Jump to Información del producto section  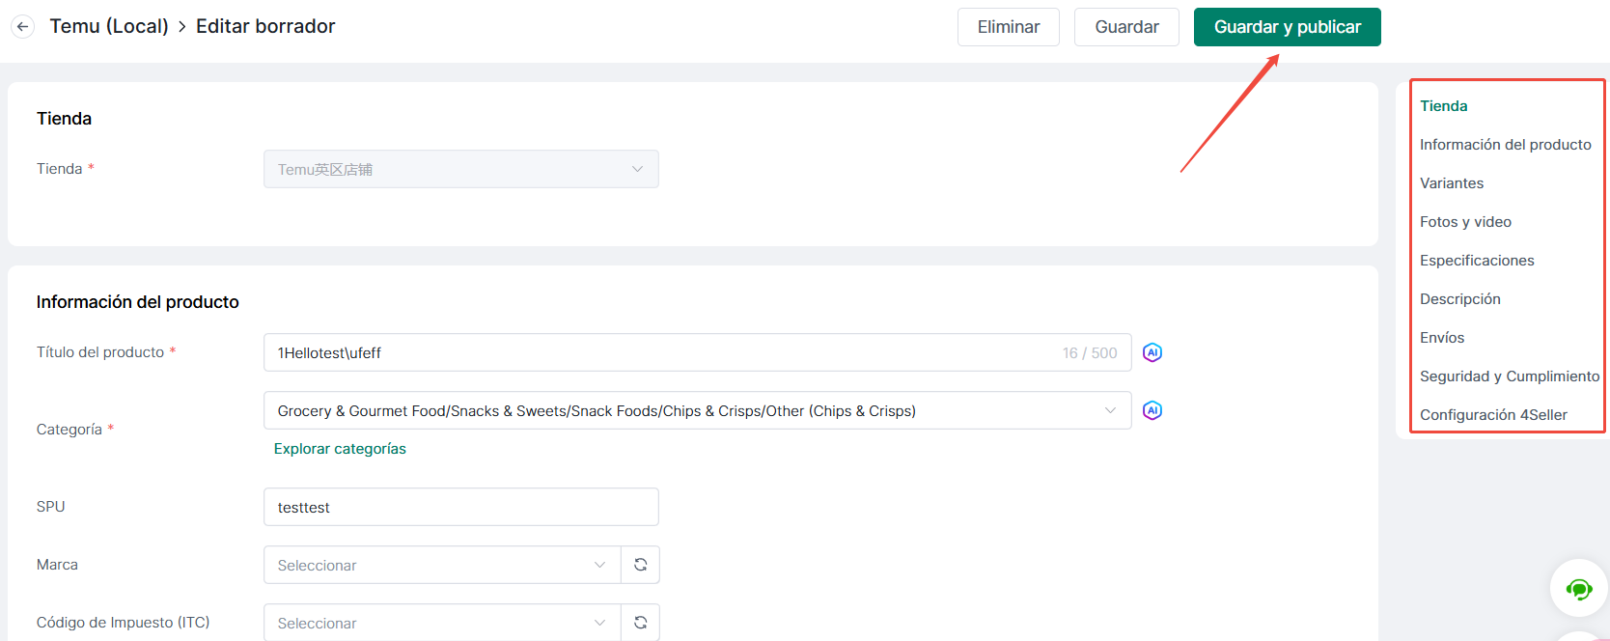click(x=1505, y=145)
